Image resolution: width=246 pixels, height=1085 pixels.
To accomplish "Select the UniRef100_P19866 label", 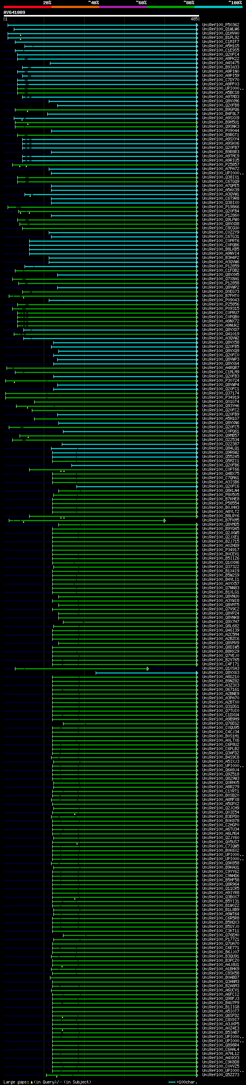I will [x=221, y=207].
